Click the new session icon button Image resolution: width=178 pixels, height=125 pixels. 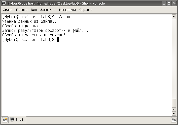[x=5, y=120]
